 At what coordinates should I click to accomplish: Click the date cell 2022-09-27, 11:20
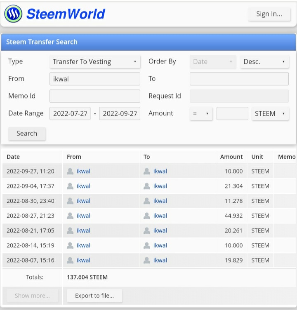coord(31,171)
